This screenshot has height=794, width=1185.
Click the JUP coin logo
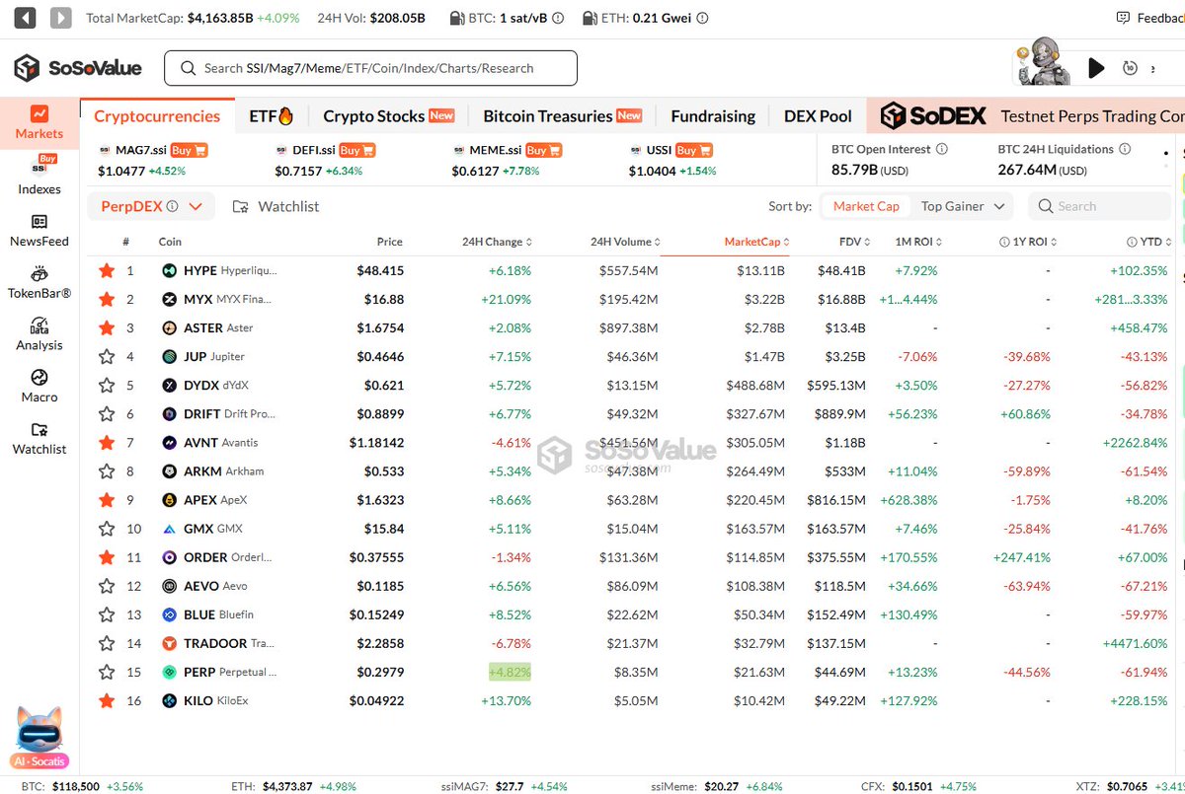pos(169,356)
